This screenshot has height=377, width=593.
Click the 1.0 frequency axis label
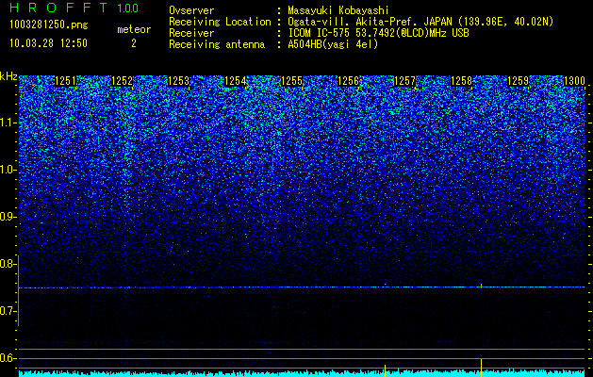7,170
